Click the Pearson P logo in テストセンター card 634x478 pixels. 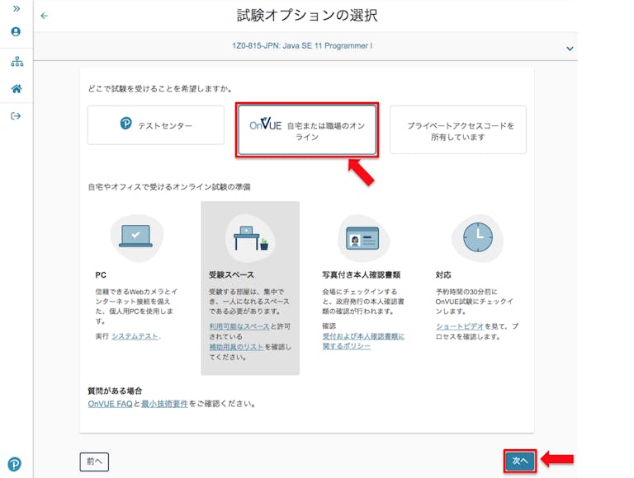125,123
